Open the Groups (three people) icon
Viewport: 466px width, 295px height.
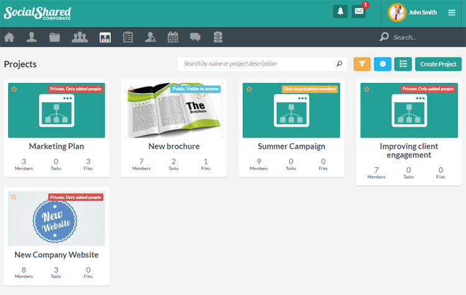[x=80, y=37]
